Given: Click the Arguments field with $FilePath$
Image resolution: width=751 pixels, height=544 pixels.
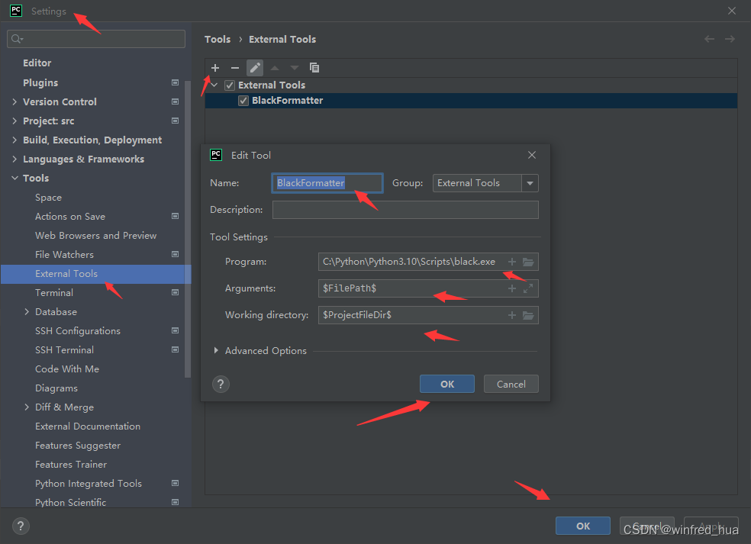Looking at the screenshot, I should click(x=412, y=288).
